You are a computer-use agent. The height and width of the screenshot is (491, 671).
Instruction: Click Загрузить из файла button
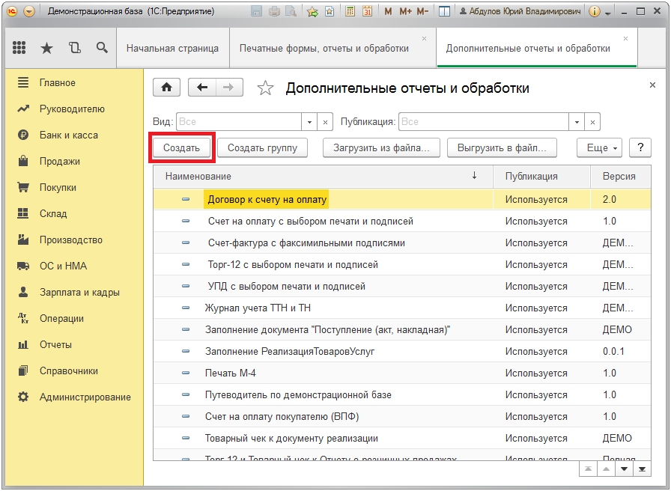click(x=381, y=147)
